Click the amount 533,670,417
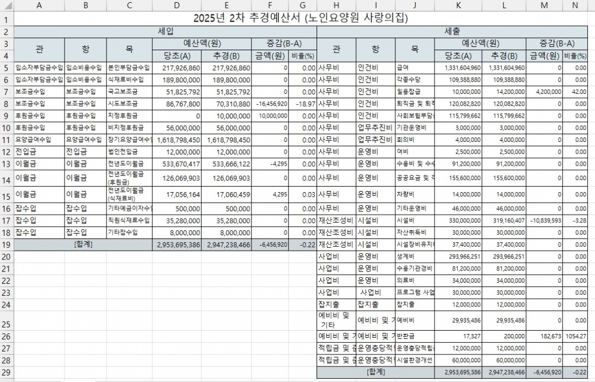 [178, 164]
